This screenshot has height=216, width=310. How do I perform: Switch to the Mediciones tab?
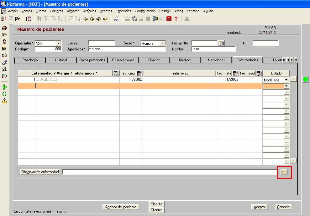click(x=216, y=60)
